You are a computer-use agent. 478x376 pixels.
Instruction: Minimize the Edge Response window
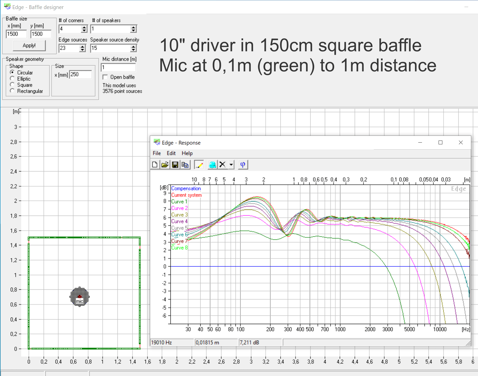tap(420, 143)
